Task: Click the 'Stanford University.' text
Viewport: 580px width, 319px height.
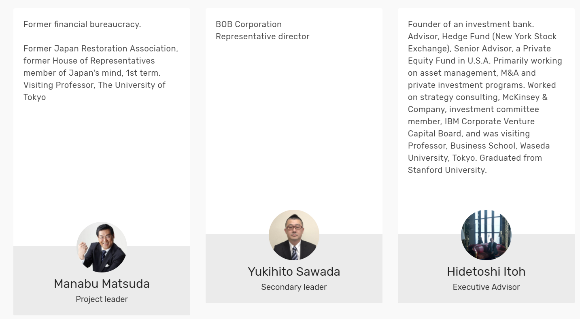Action: (x=447, y=170)
